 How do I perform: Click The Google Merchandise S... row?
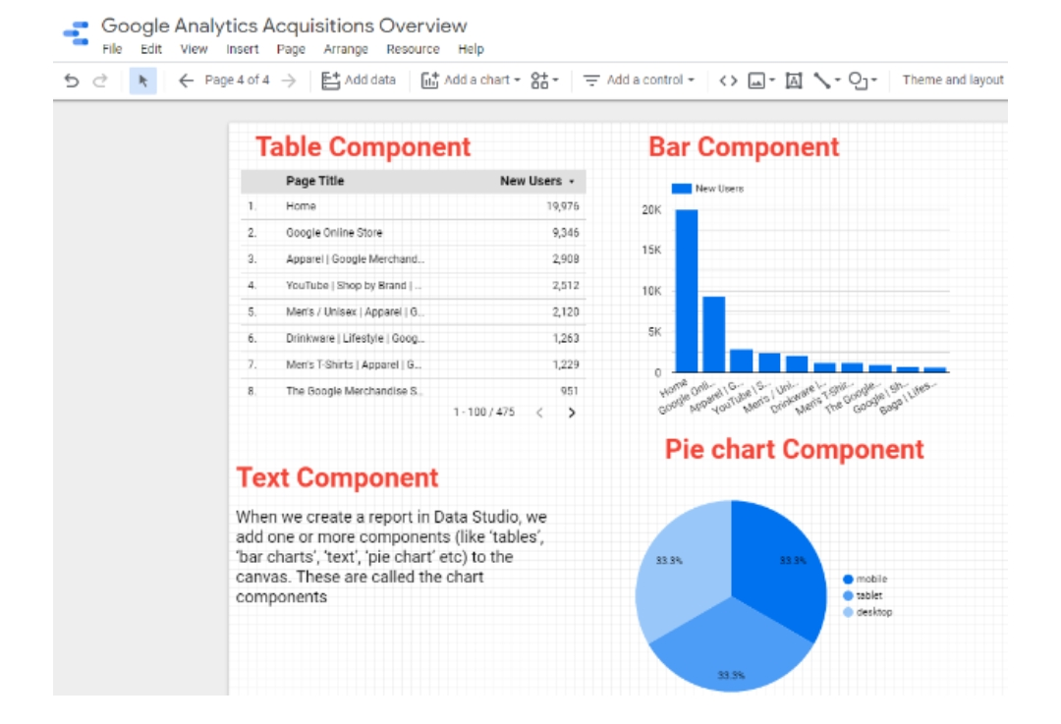[x=413, y=391]
